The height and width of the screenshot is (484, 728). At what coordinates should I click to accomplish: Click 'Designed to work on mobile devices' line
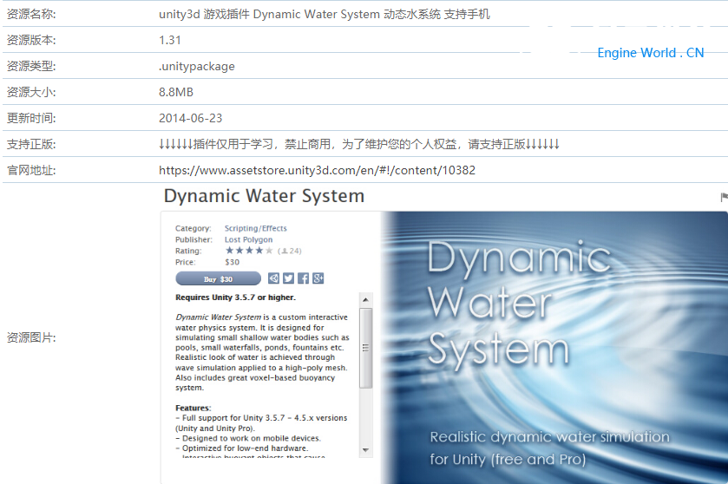[248, 438]
